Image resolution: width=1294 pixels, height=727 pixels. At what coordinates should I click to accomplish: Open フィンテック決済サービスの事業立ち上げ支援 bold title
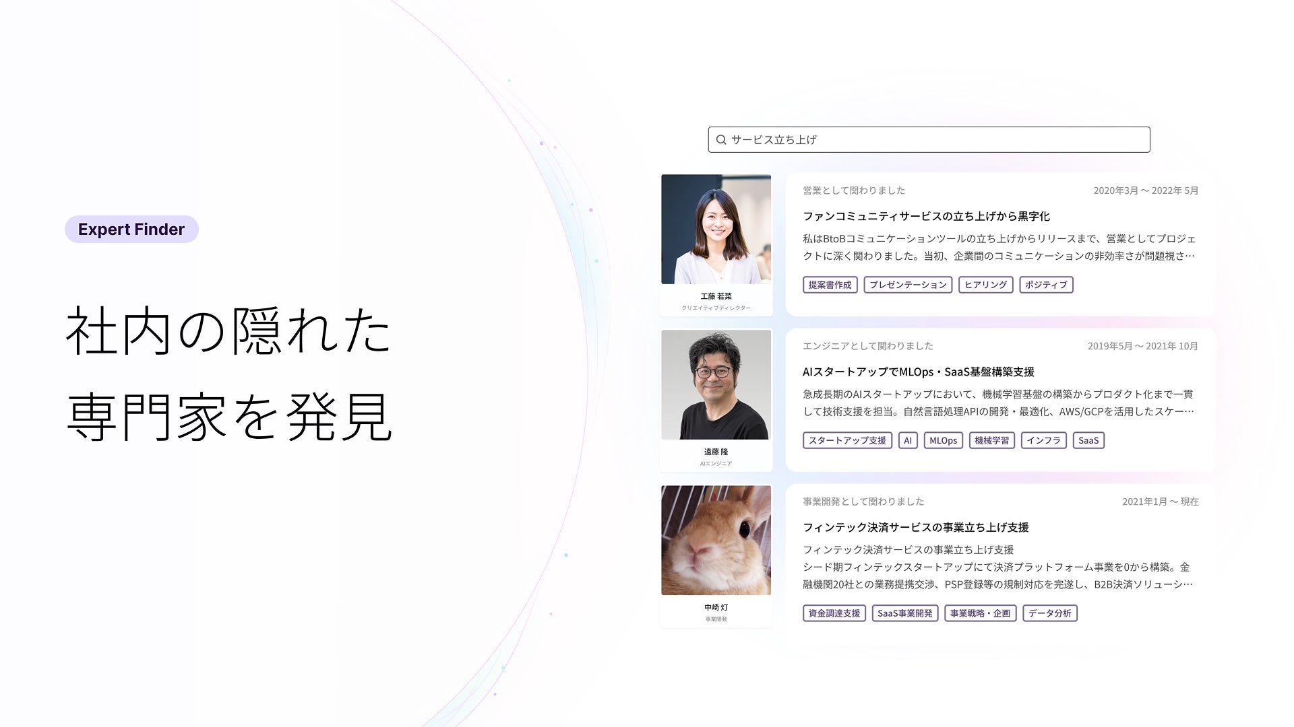[915, 527]
